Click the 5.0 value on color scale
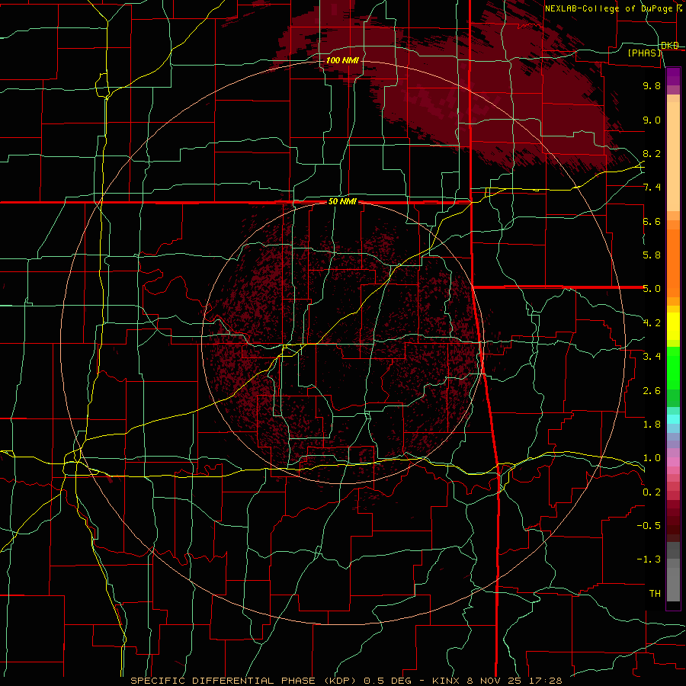Viewport: 686px width, 686px height. [652, 289]
